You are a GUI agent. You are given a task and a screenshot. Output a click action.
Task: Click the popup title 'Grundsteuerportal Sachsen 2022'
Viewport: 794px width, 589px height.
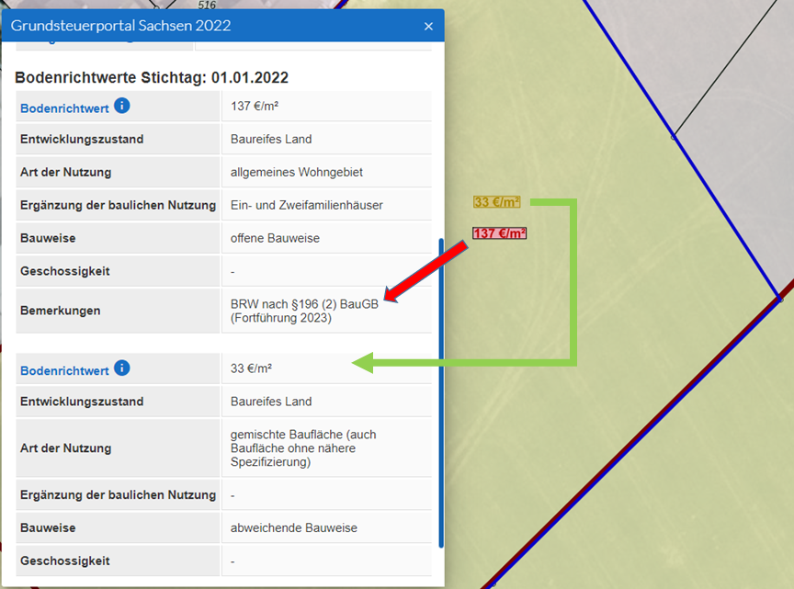point(120,26)
